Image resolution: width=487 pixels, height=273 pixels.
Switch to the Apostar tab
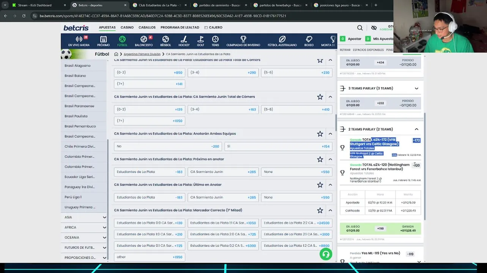351,39
